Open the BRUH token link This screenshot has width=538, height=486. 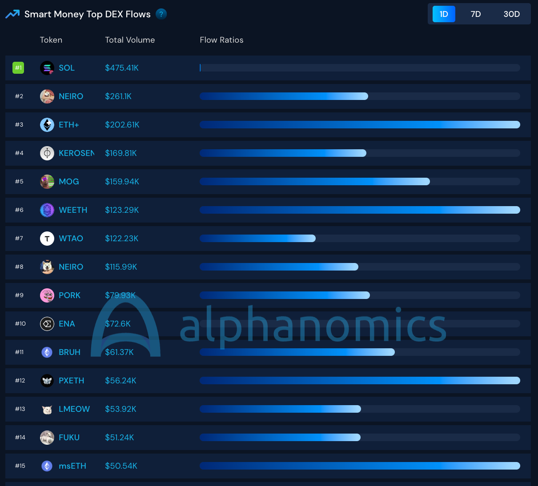70,352
